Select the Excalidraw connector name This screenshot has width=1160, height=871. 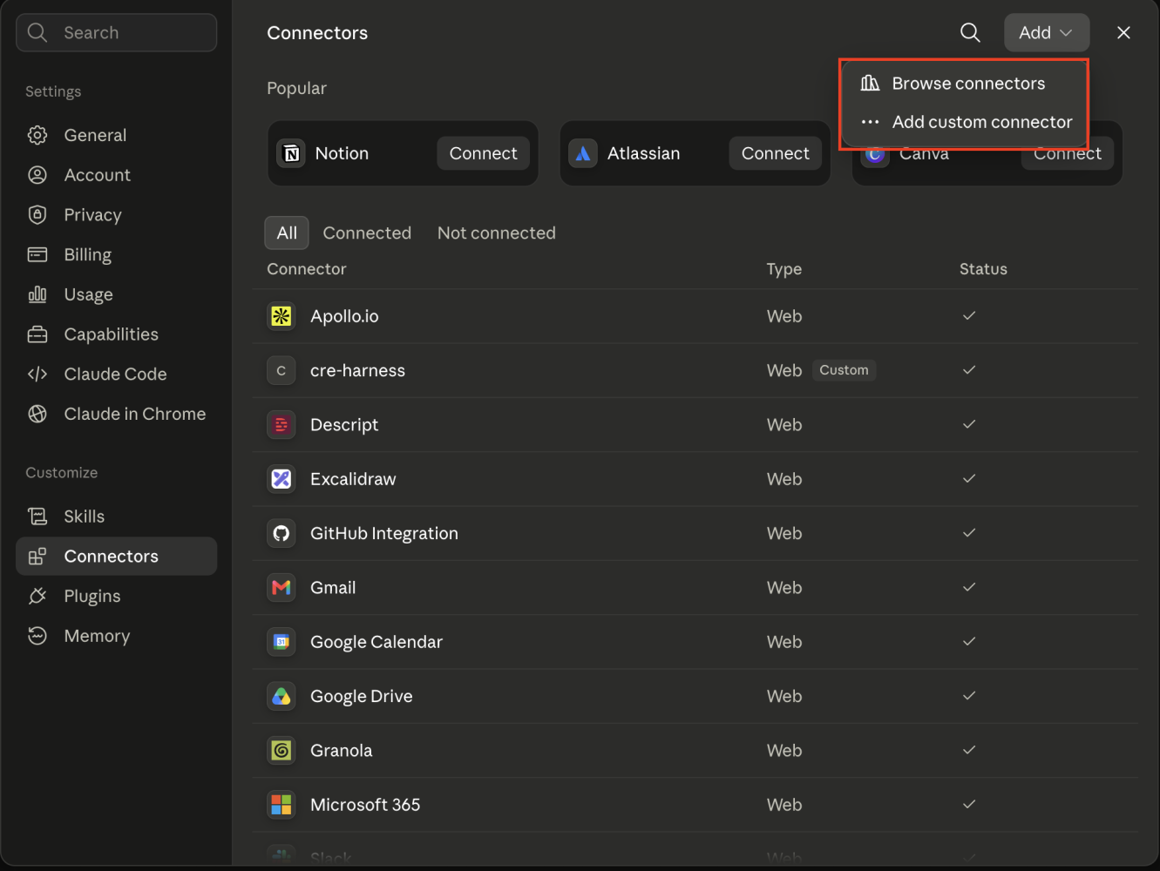tap(353, 479)
